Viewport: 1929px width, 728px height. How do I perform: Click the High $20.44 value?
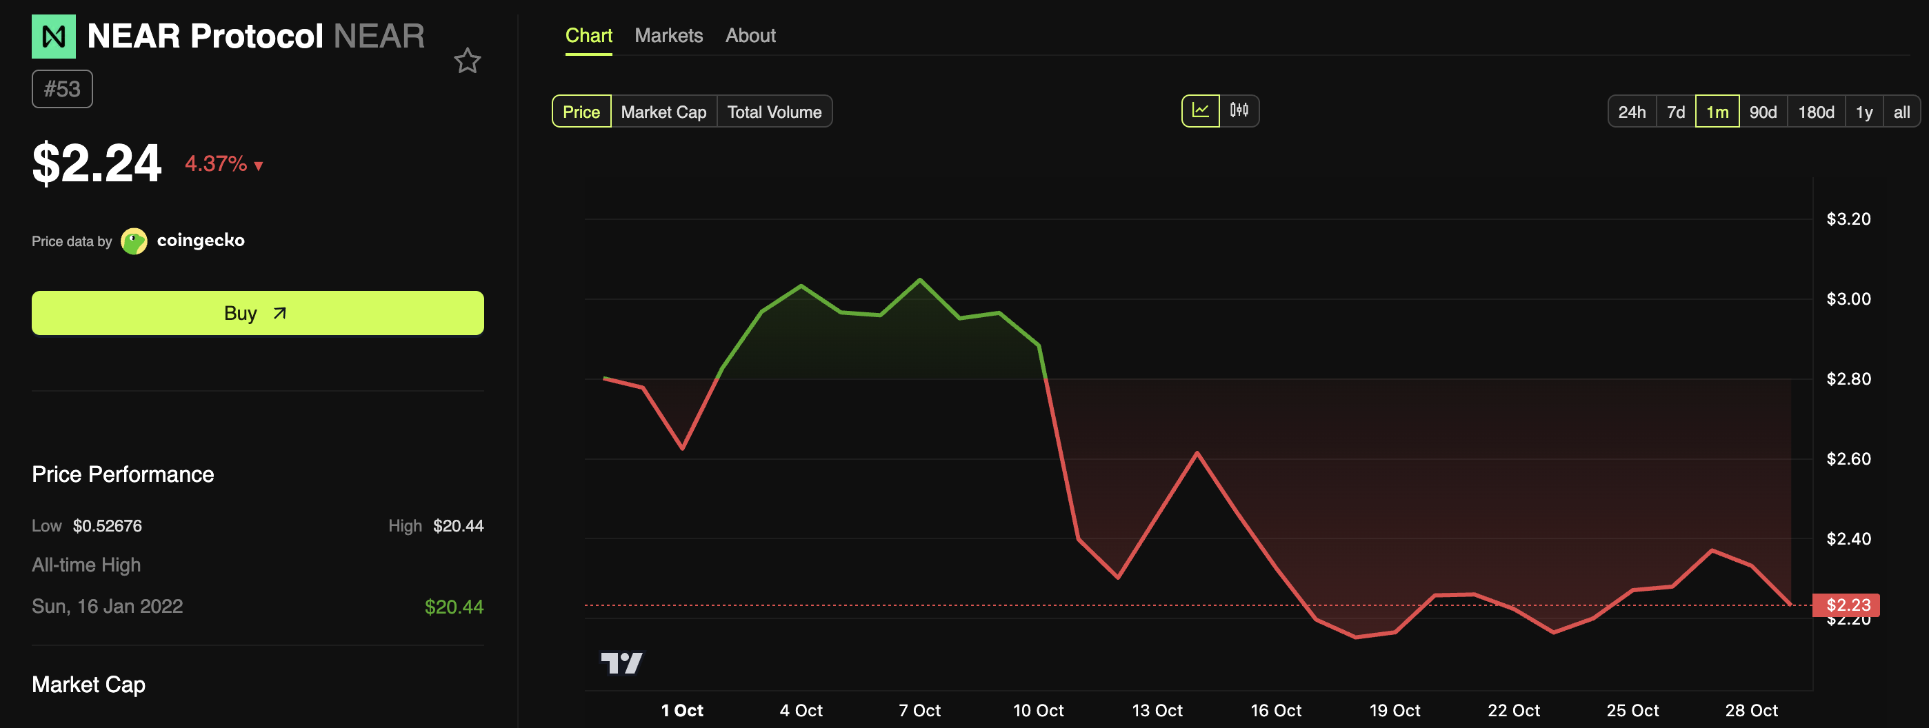[x=459, y=526]
